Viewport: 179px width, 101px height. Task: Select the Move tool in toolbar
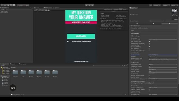click(x=5, y=5)
